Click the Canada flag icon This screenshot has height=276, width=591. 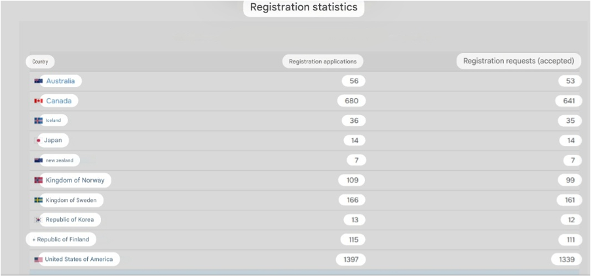[38, 101]
